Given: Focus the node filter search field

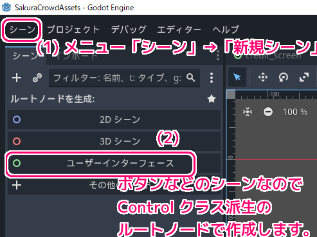Looking at the screenshot, I should [124, 78].
